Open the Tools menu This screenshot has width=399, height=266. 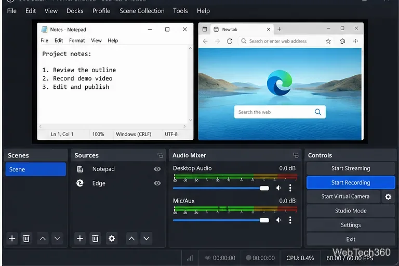click(x=180, y=11)
